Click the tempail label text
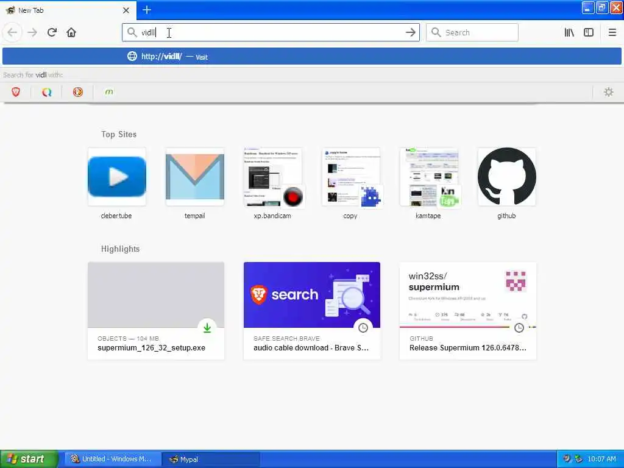 [194, 216]
